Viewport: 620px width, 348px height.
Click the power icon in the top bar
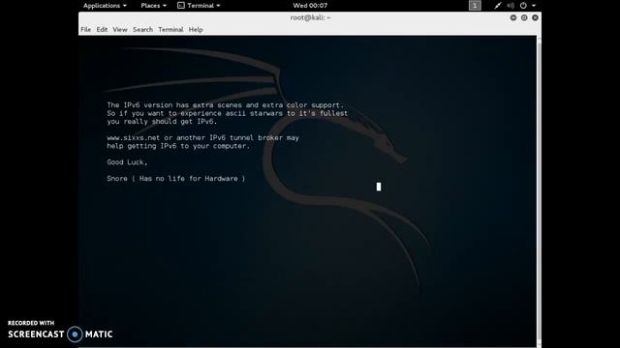[523, 6]
